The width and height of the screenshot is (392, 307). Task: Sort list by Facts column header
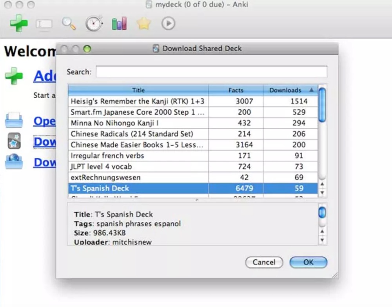(x=236, y=90)
